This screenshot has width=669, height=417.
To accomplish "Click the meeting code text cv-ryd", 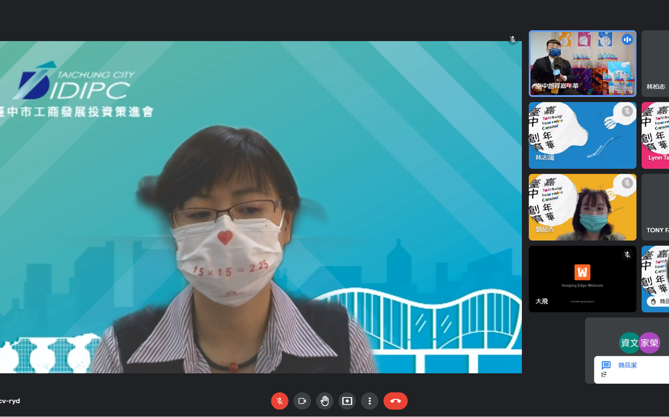I will (x=10, y=401).
